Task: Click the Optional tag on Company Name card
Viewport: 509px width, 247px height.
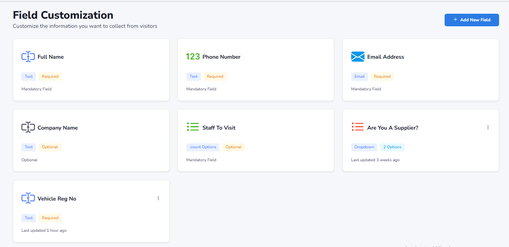Action: click(50, 147)
